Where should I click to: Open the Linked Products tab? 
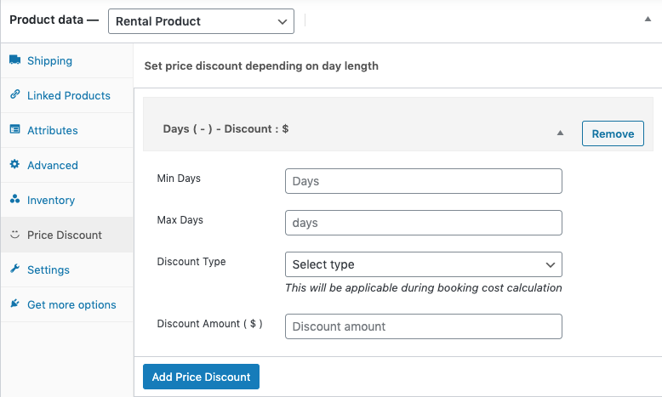point(68,96)
